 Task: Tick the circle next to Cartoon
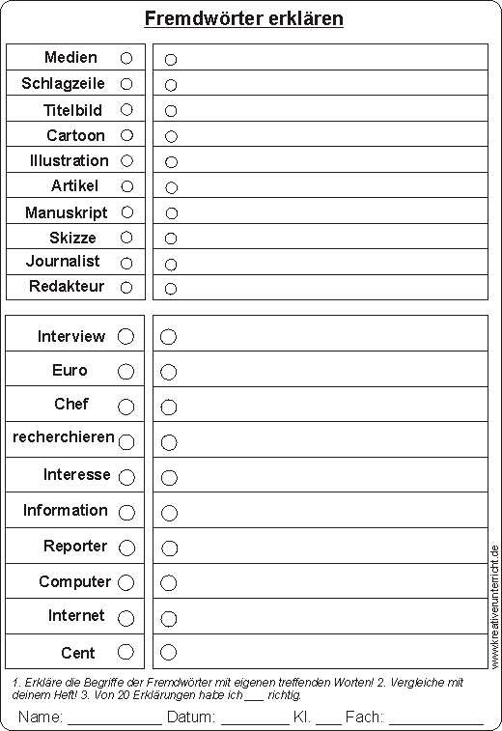[126, 135]
